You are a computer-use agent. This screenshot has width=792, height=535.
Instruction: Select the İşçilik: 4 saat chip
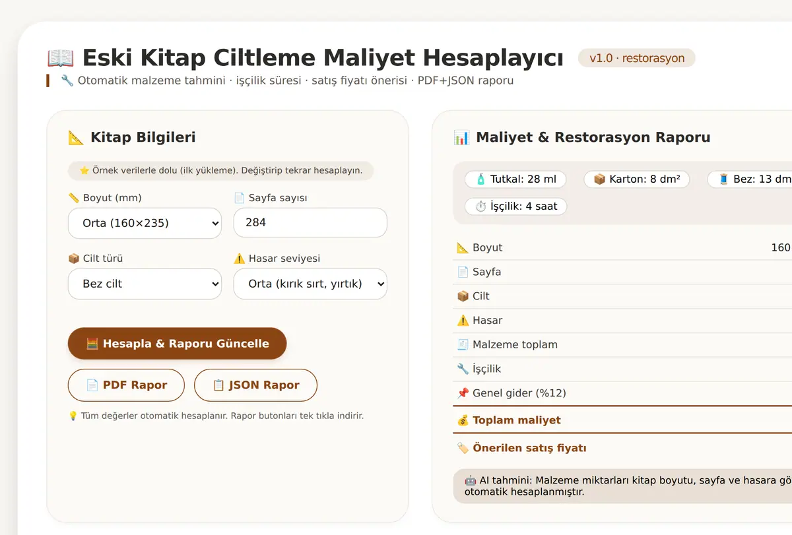pos(516,206)
